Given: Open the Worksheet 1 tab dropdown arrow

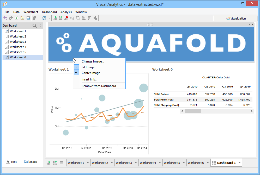Looking at the screenshot, I should point(88,163).
